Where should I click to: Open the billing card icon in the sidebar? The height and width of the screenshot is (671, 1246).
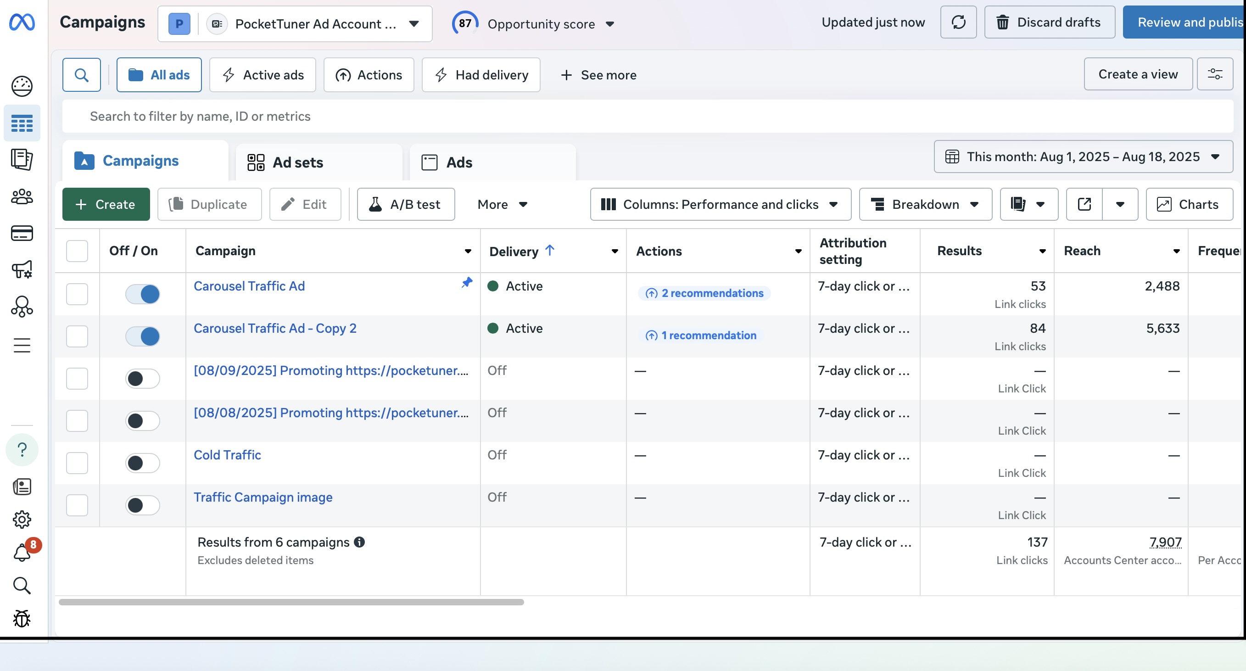tap(22, 233)
